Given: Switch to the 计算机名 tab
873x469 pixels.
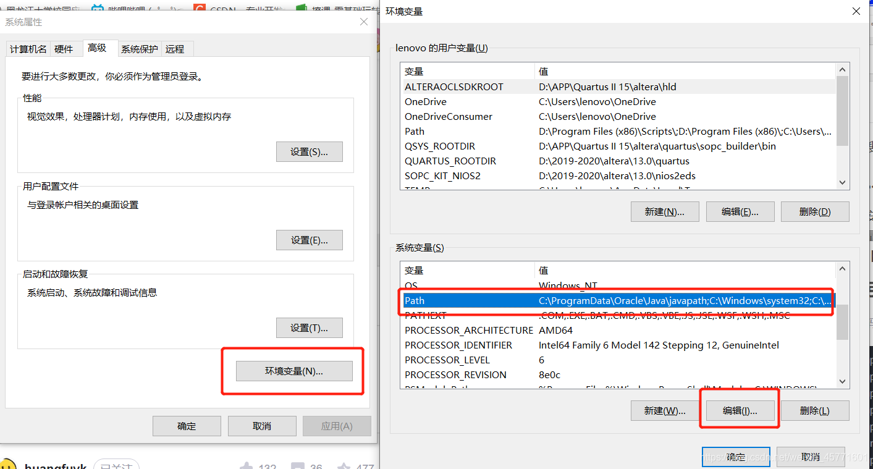Looking at the screenshot, I should [x=28, y=49].
